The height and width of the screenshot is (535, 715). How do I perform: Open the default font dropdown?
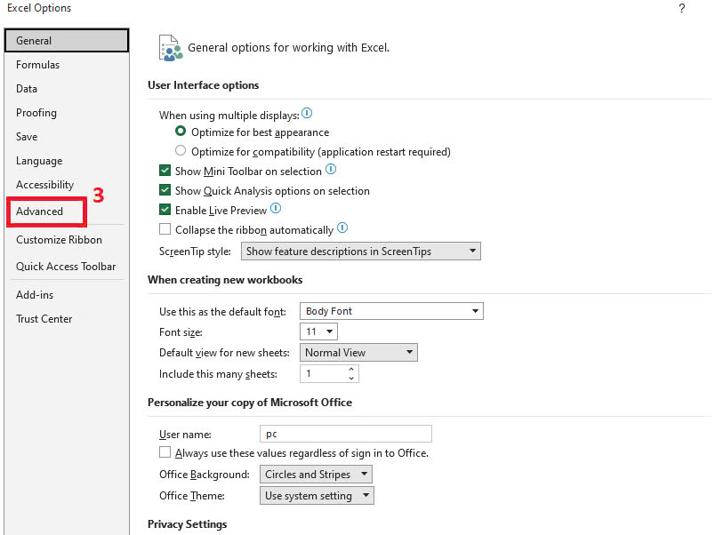coord(391,311)
